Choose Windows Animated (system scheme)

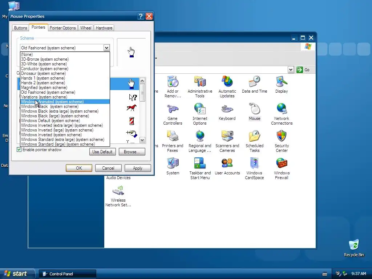(x=65, y=102)
